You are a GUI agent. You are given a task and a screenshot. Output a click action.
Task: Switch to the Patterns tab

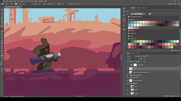click(144, 8)
